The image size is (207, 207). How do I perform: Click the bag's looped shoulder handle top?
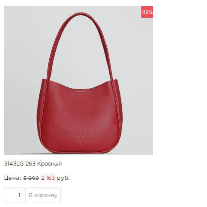pyautogui.click(x=81, y=14)
